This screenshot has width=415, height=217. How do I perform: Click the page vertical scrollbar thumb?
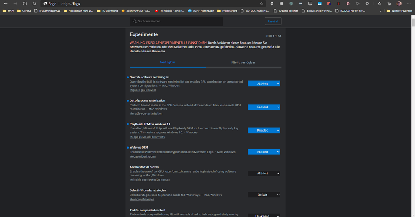pos(413,22)
